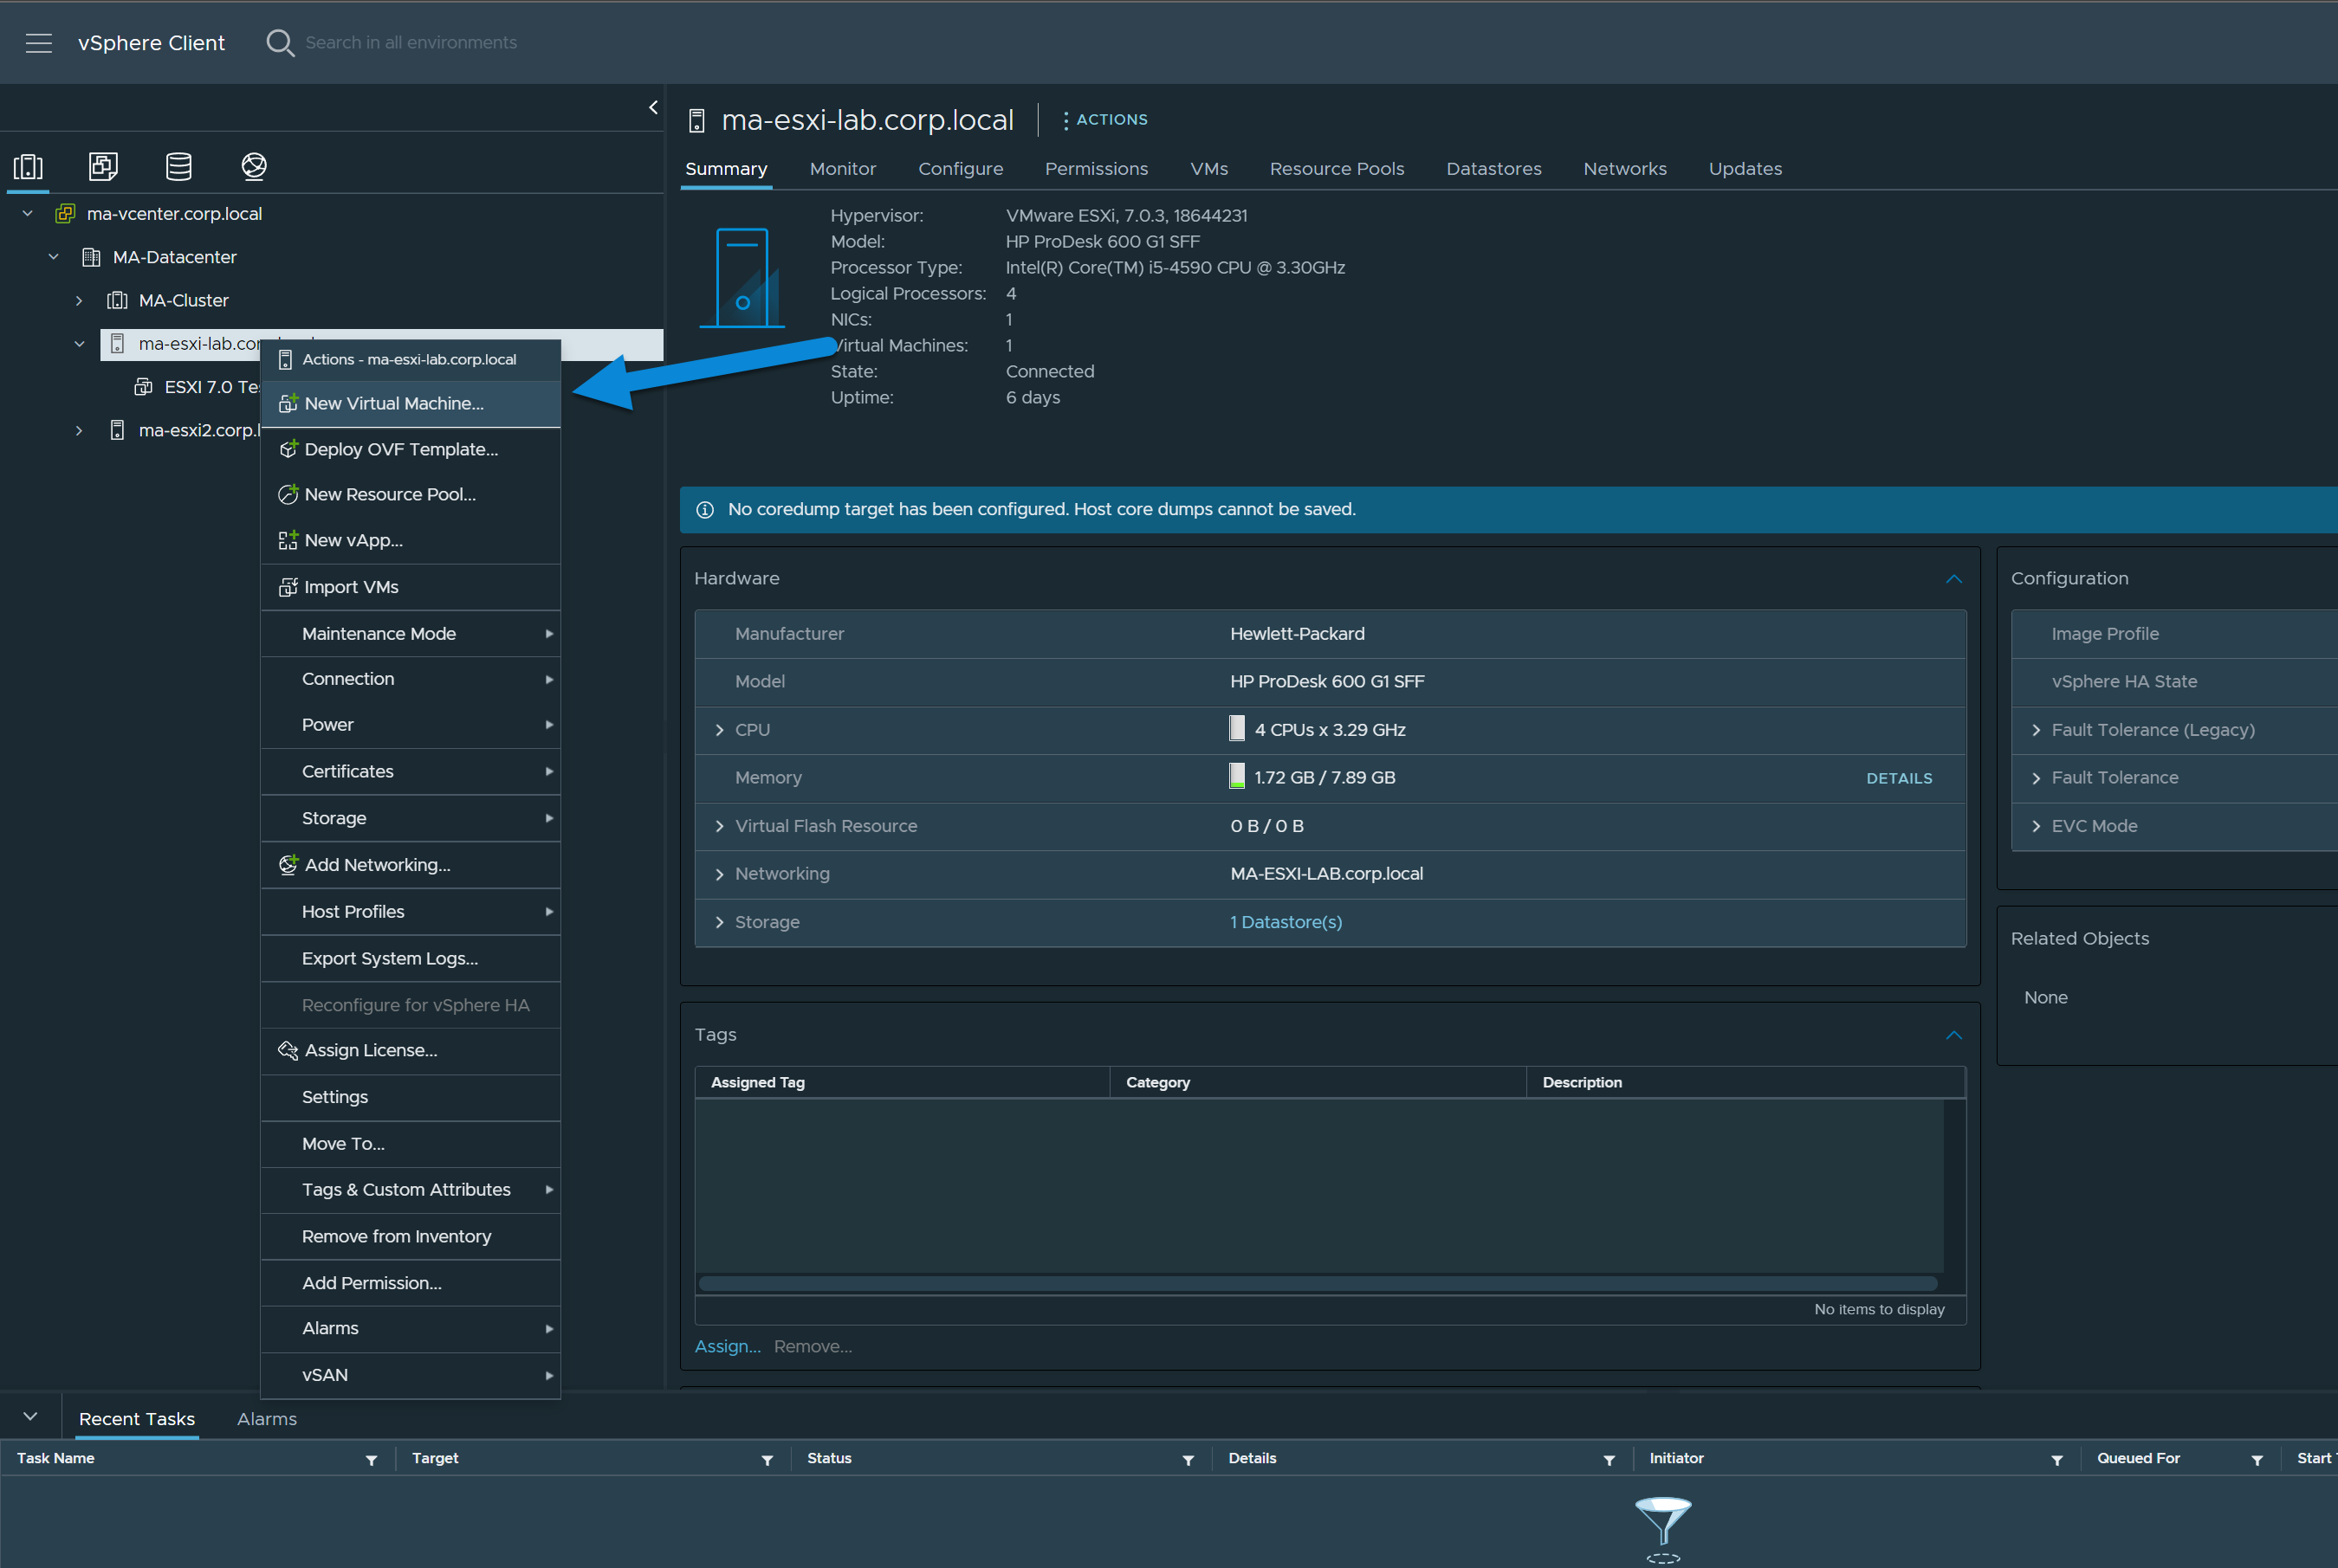The width and height of the screenshot is (2338, 1568).
Task: Click the Tags table horizontal scrollbar
Action: 1318,1283
